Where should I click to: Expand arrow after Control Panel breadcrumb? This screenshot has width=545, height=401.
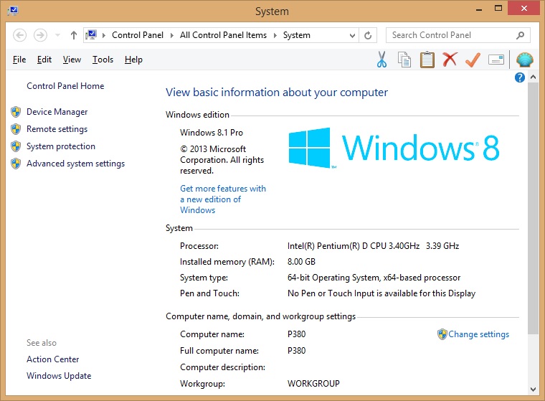click(171, 35)
